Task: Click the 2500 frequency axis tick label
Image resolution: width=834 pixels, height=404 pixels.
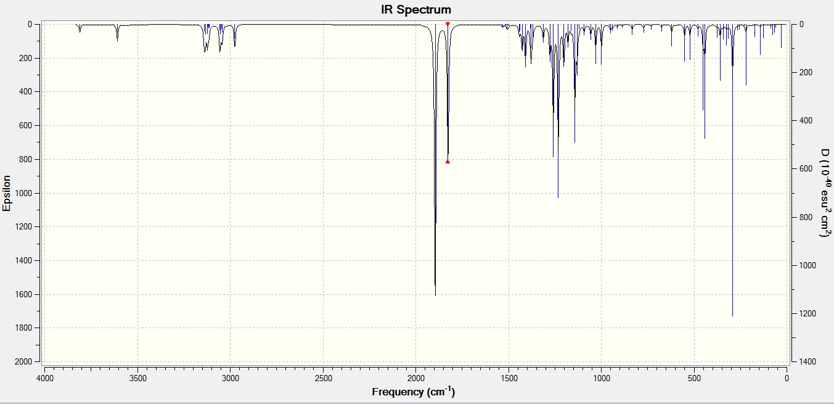Action: coord(323,378)
